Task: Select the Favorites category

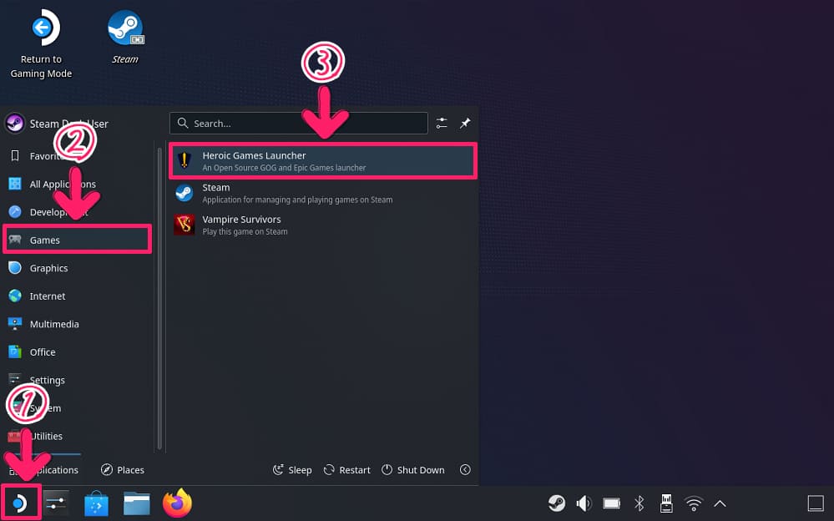Action: click(x=78, y=156)
